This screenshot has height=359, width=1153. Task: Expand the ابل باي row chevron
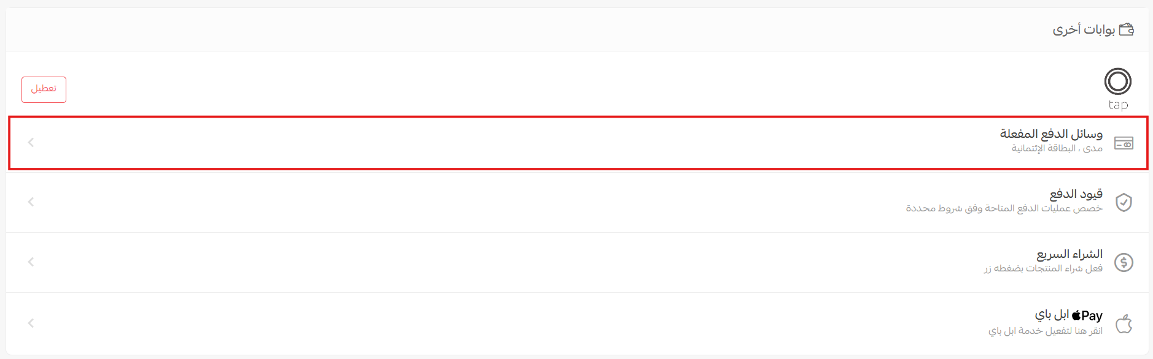tap(31, 323)
